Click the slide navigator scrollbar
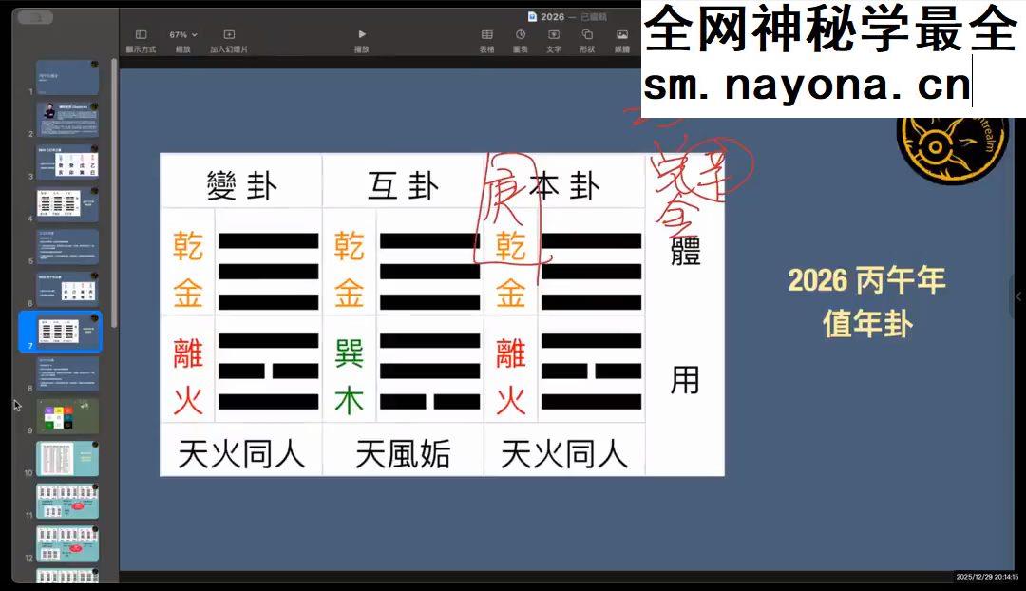The width and height of the screenshot is (1026, 591). coord(115,193)
